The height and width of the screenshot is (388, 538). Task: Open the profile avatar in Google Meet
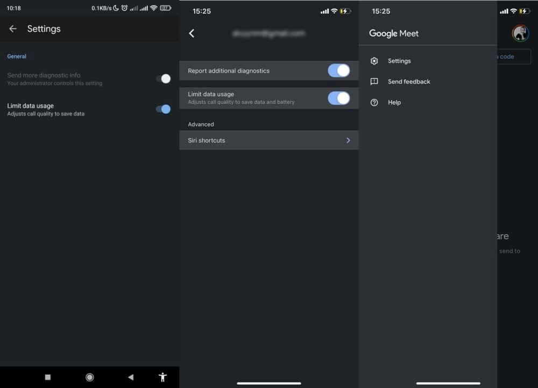(x=520, y=33)
